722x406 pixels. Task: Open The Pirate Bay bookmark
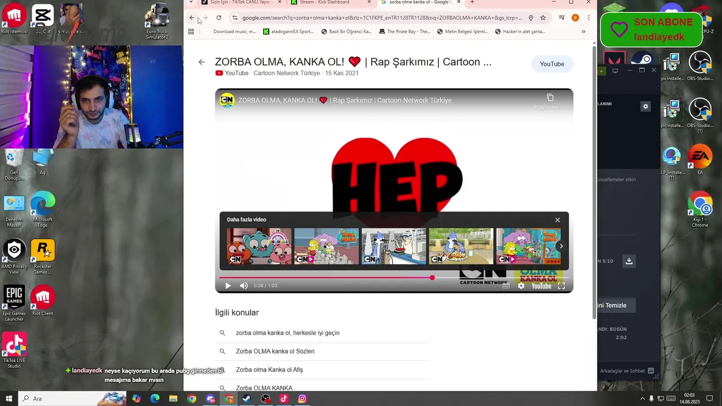404,32
